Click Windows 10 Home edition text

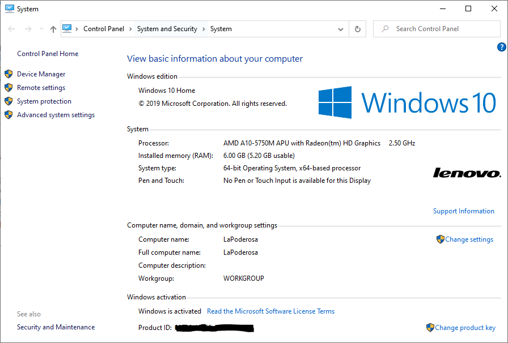pos(167,91)
